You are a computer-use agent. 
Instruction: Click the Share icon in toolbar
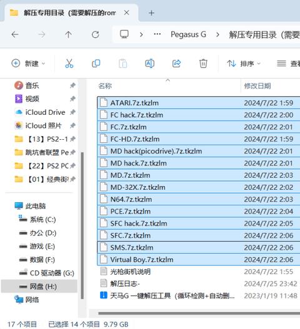point(176,64)
